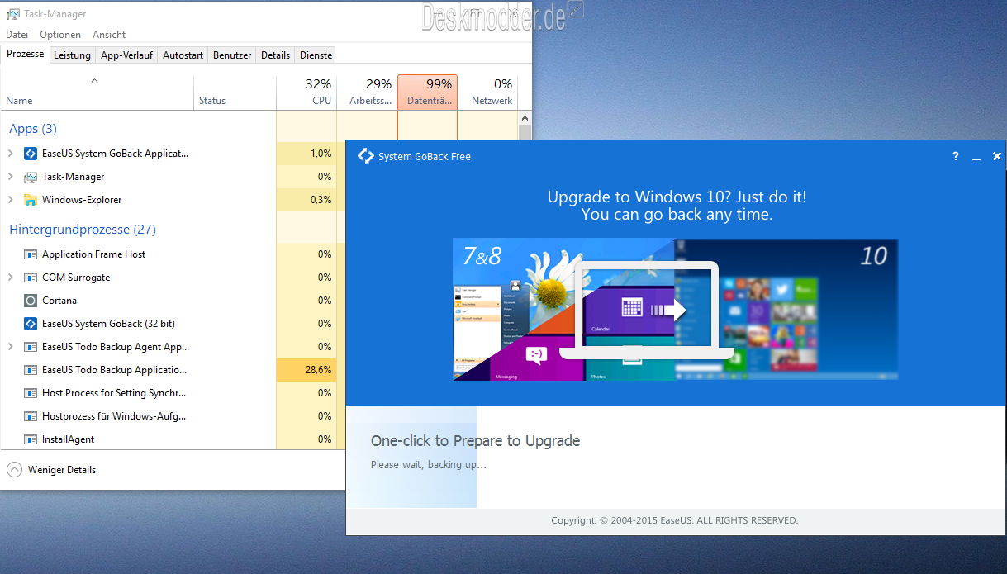Switch to the App-Verlauf tab
This screenshot has width=1007, height=574.
pos(126,55)
